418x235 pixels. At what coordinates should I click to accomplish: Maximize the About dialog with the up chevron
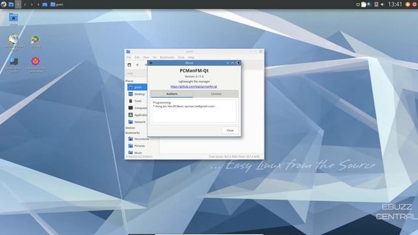coord(233,63)
